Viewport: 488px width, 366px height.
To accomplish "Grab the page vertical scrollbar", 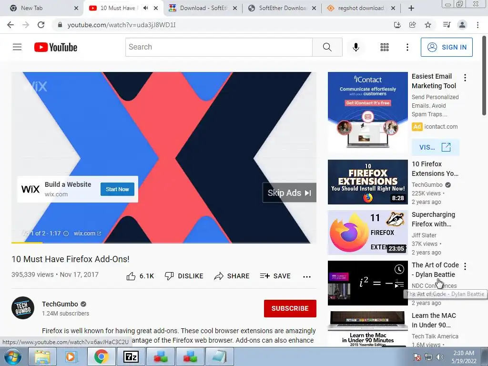I will coord(484,76).
